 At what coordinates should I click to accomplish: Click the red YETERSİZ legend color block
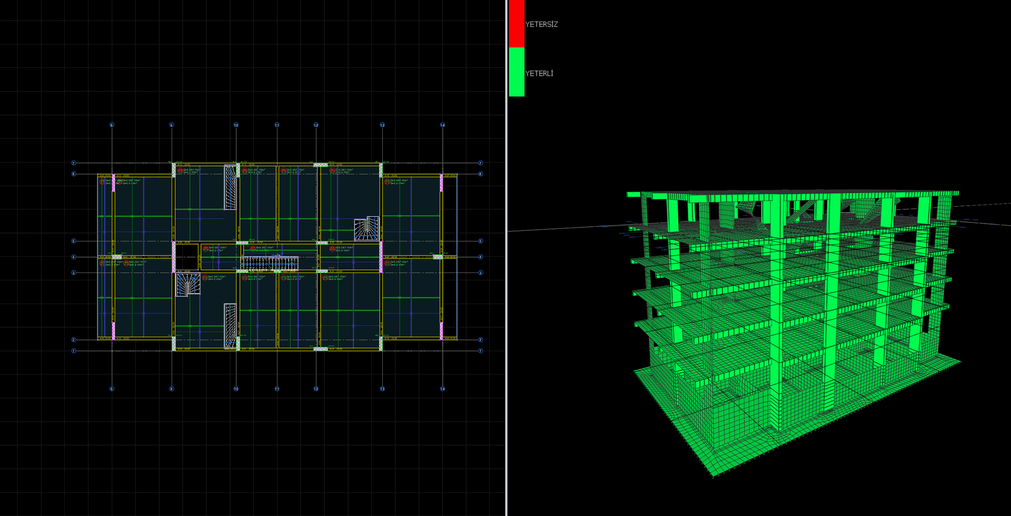coord(517,23)
